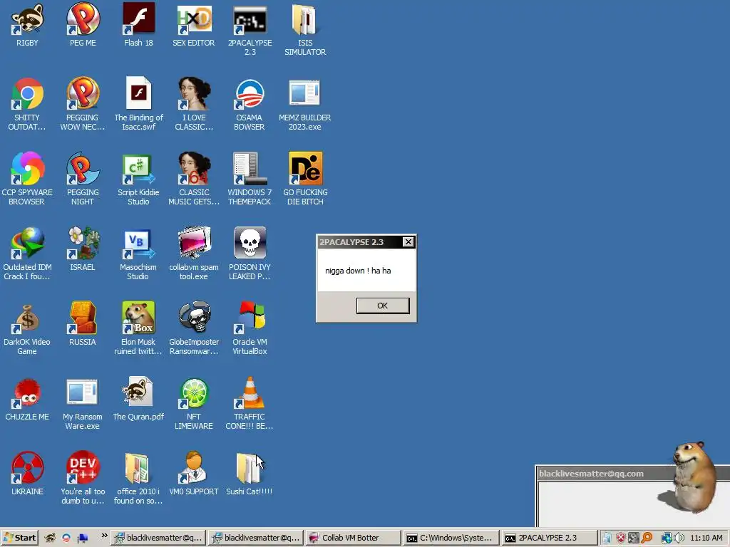Select the office 2010 folder icon
The image size is (730, 547).
point(138,478)
